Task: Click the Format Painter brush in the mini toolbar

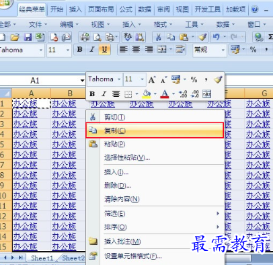Action: click(218, 79)
